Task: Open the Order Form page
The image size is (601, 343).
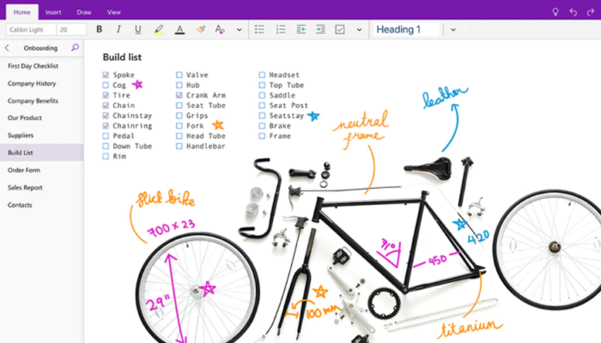Action: click(x=24, y=170)
